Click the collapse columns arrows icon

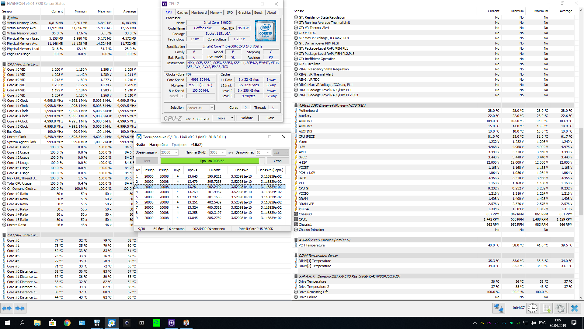(x=20, y=308)
